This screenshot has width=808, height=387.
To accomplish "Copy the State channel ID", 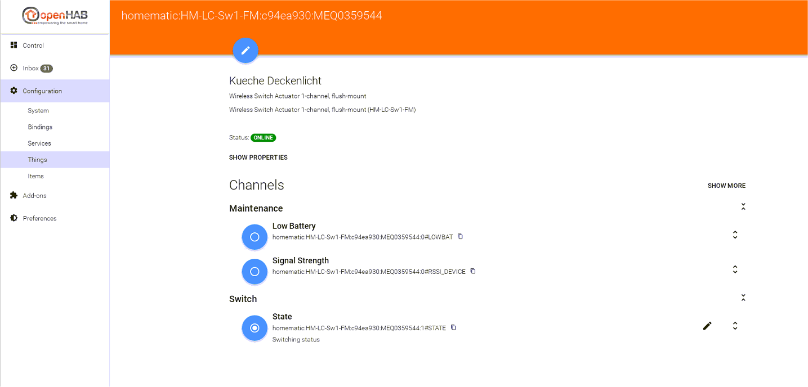I will (453, 327).
